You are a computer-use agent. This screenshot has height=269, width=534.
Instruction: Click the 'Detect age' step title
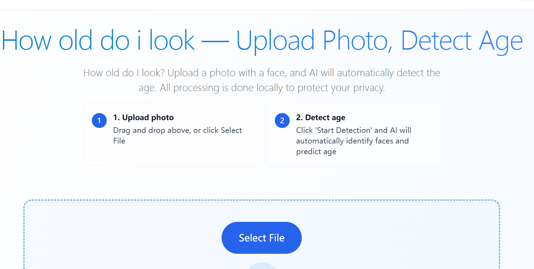click(321, 117)
